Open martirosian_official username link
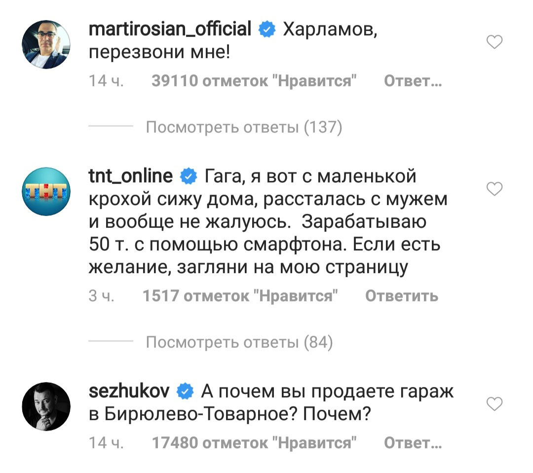This screenshot has height=473, width=533. pyautogui.click(x=170, y=30)
